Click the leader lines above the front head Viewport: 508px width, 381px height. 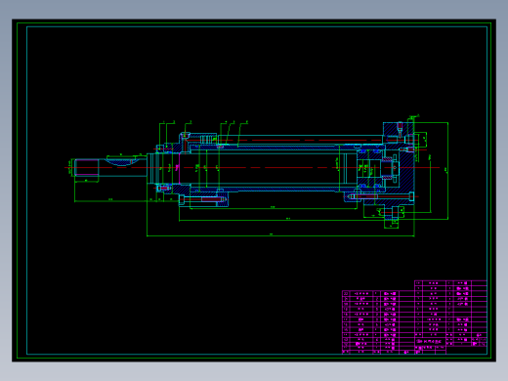(x=202, y=133)
